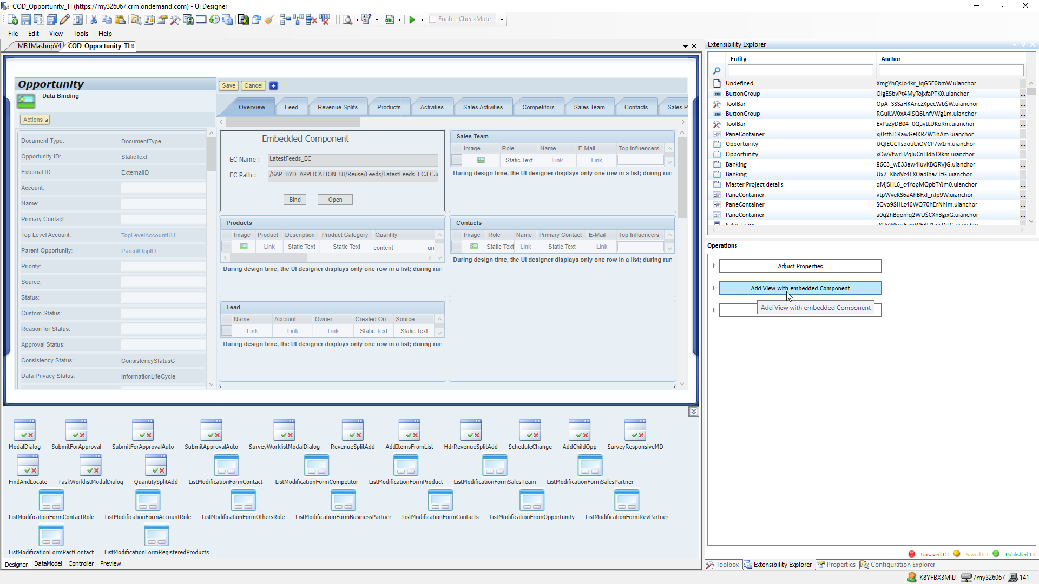This screenshot has height=584, width=1039.
Task: Open the Tools menu
Action: (x=80, y=34)
